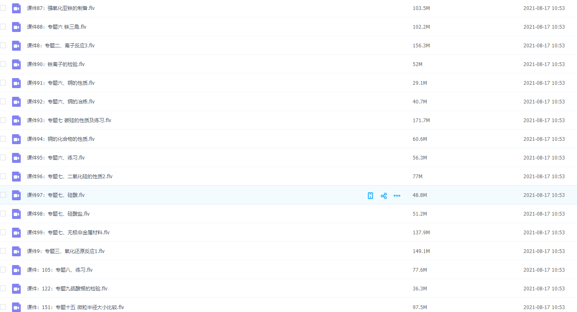Open 课件96：专题七、二氧化硅的性质2.flv
Image resolution: width=577 pixels, height=312 pixels.
69,177
